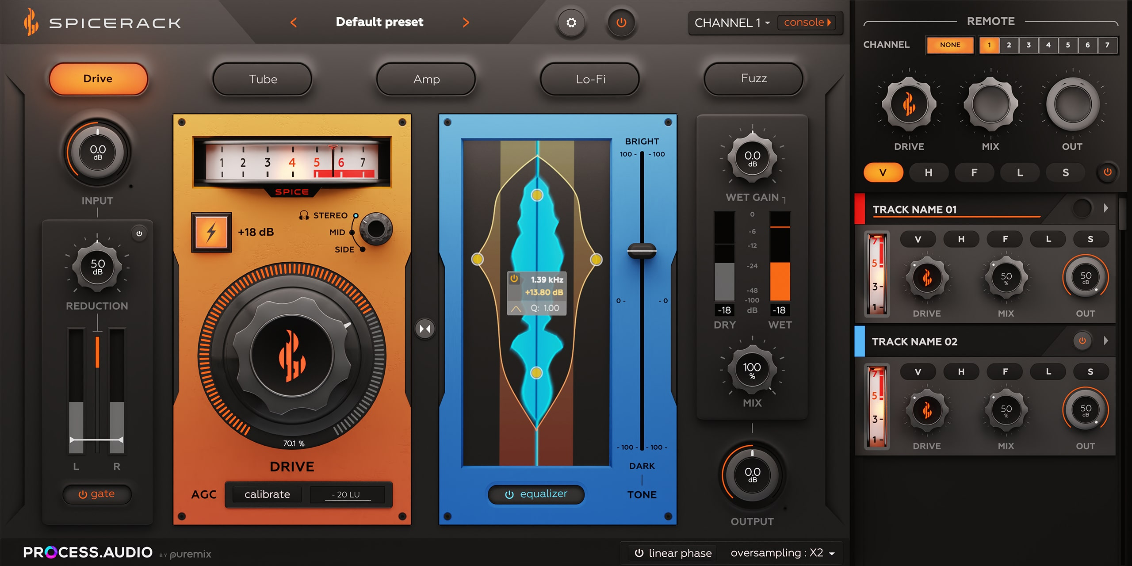Click the TRACK NAME 02 V button

(918, 372)
